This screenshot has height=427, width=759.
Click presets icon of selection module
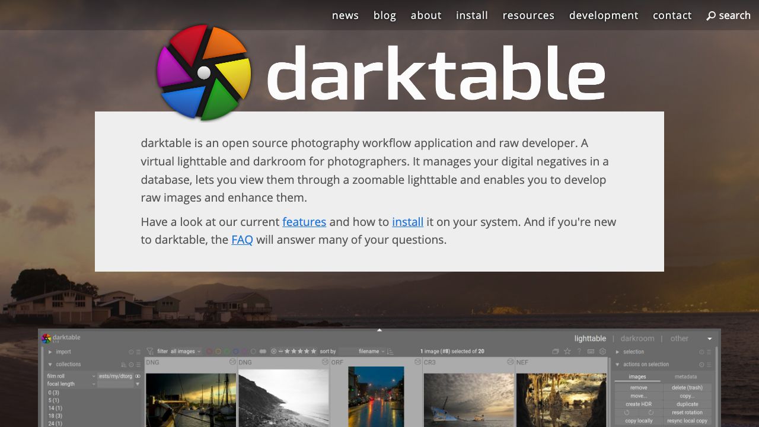[x=709, y=352]
